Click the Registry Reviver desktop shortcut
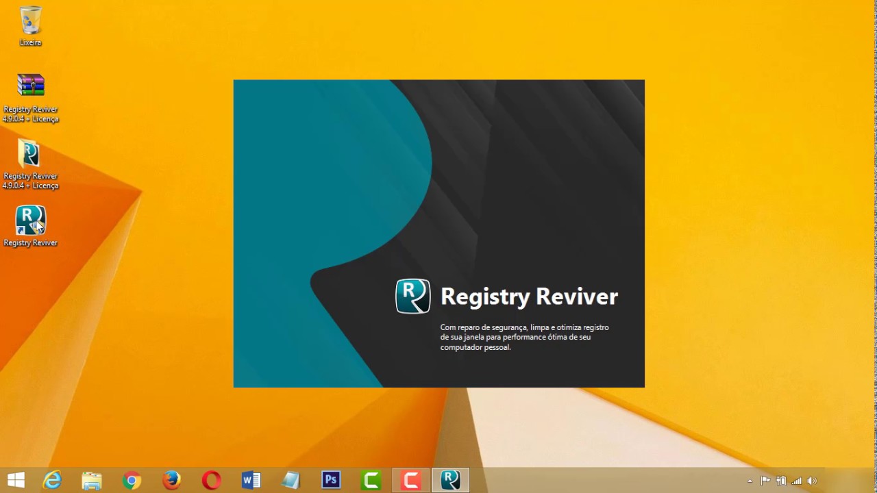Image resolution: width=877 pixels, height=493 pixels. (30, 226)
